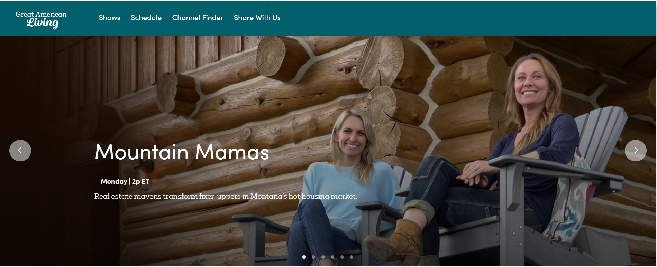
Task: Jump to the last carousel slide dot
Action: point(352,257)
